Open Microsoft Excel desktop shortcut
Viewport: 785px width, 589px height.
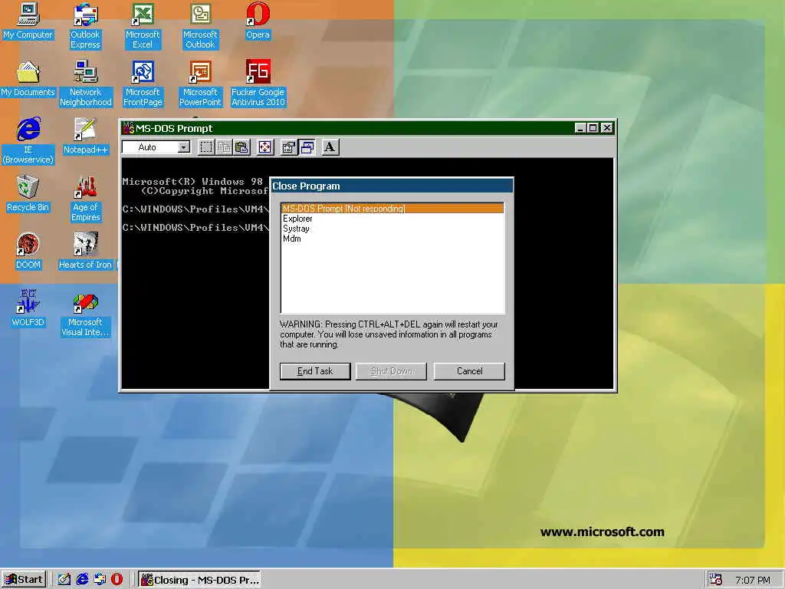point(143,25)
